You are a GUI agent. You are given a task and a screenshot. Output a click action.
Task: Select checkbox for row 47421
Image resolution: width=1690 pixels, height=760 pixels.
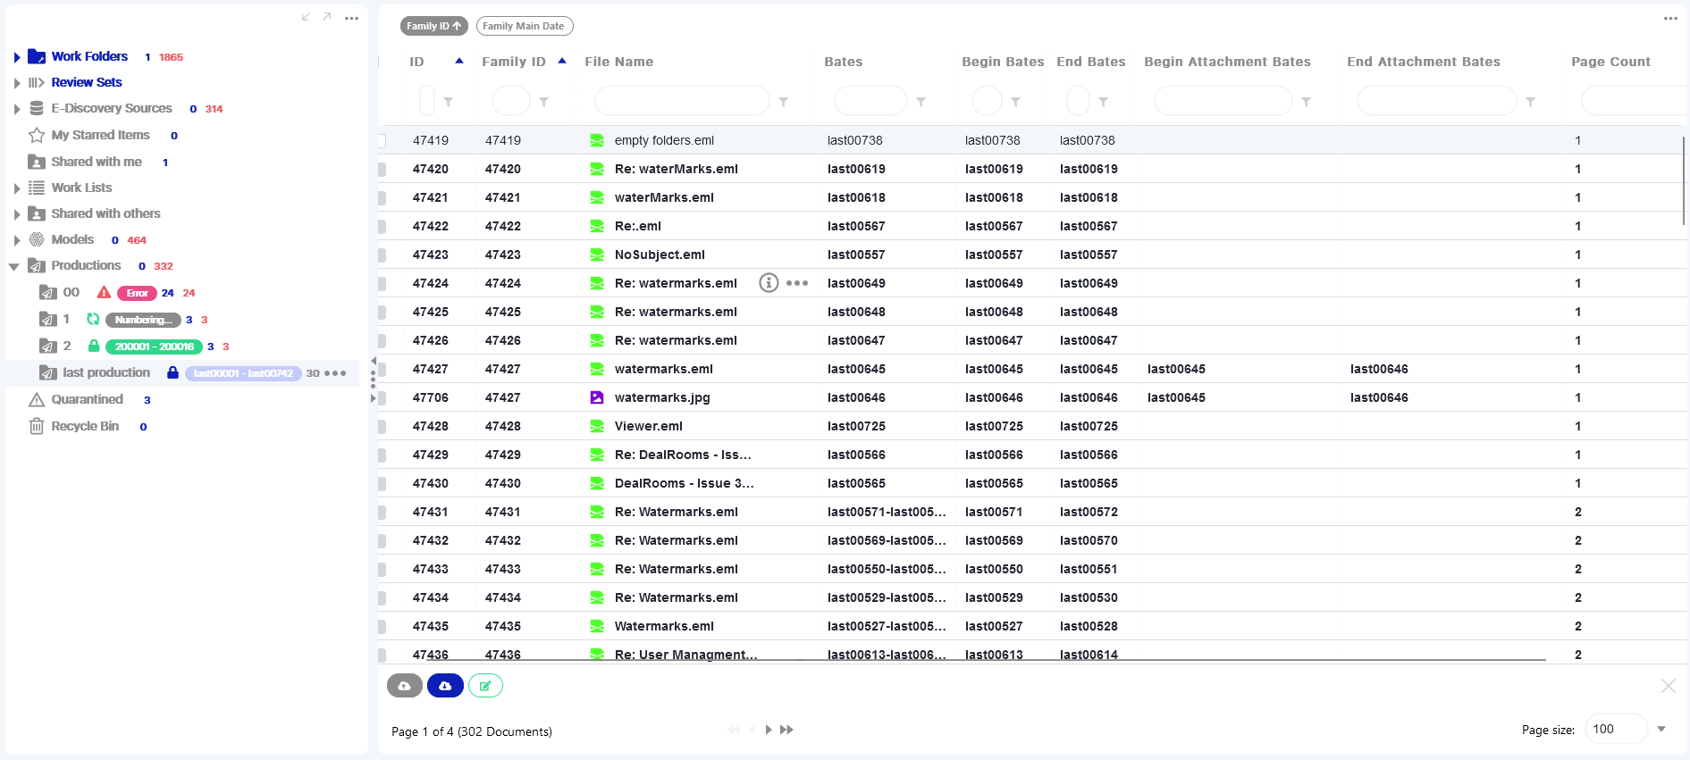[382, 197]
